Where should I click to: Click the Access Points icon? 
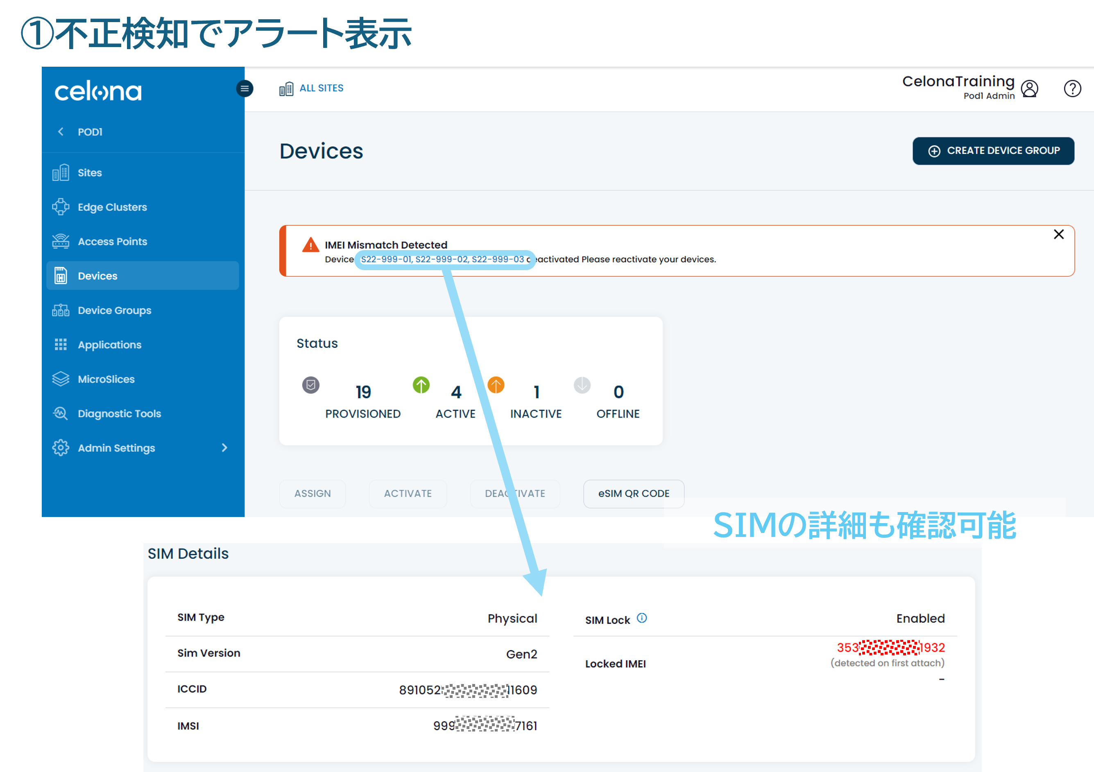point(61,241)
